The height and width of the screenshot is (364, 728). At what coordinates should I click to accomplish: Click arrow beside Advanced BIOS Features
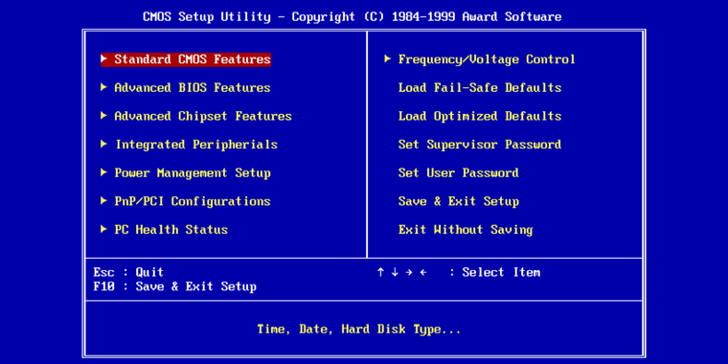(x=104, y=87)
